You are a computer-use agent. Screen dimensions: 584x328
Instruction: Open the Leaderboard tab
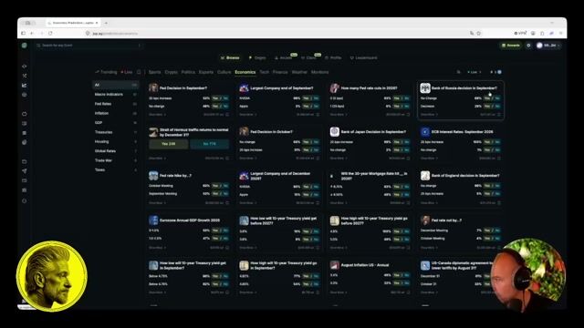pos(363,58)
